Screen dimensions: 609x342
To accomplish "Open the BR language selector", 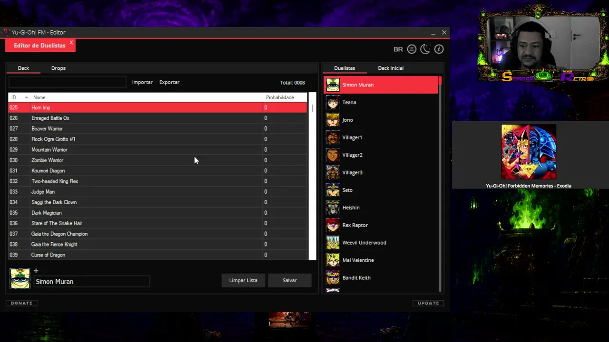I will point(398,49).
